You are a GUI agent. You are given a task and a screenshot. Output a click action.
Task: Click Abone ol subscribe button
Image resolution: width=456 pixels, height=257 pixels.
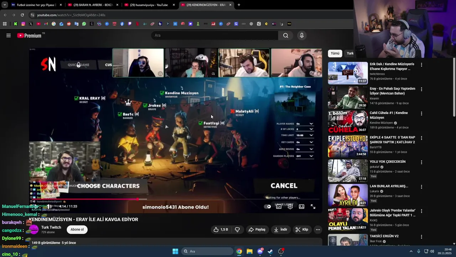tap(77, 230)
